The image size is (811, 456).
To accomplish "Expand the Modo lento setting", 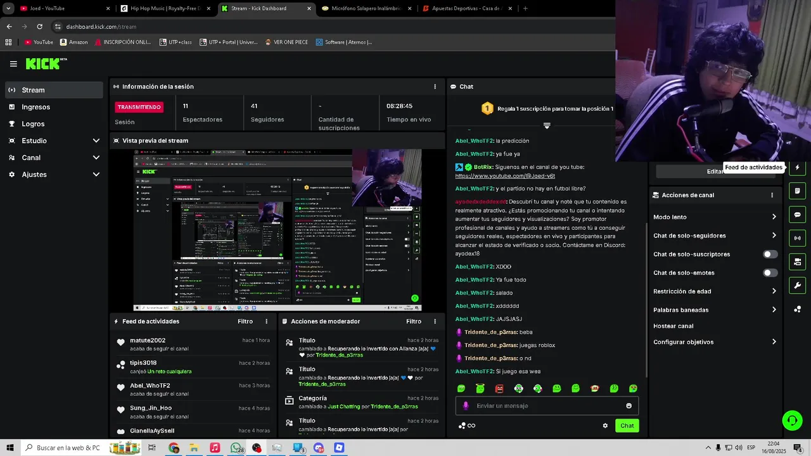I will [x=715, y=217].
